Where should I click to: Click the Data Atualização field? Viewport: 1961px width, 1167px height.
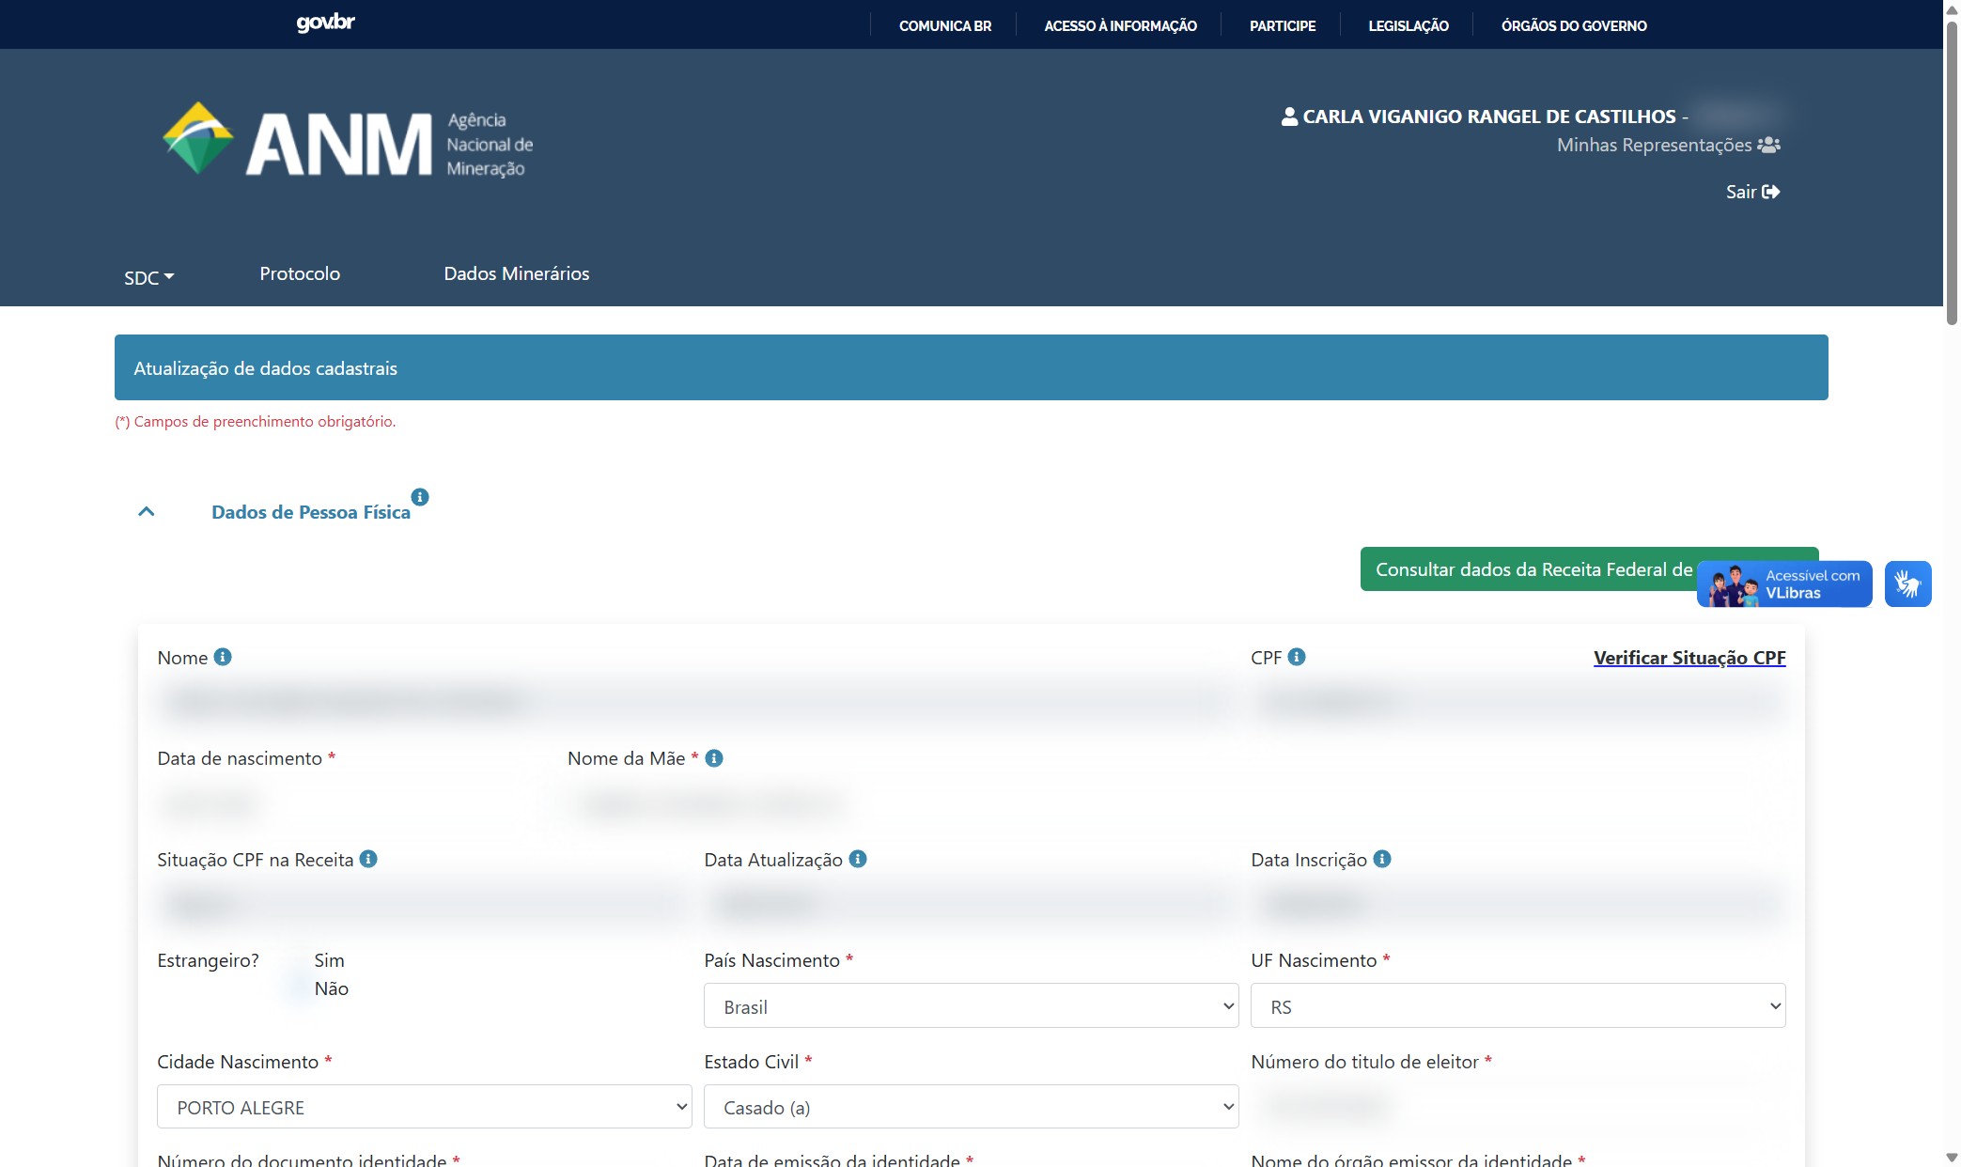point(971,904)
